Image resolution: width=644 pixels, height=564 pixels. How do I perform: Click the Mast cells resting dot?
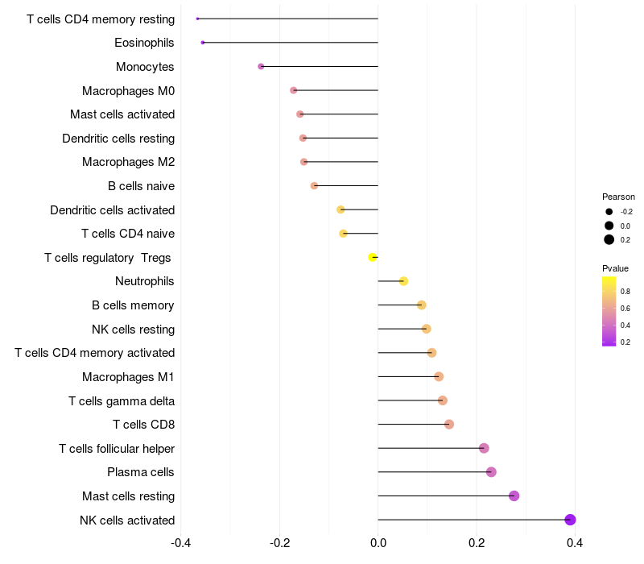coord(514,496)
